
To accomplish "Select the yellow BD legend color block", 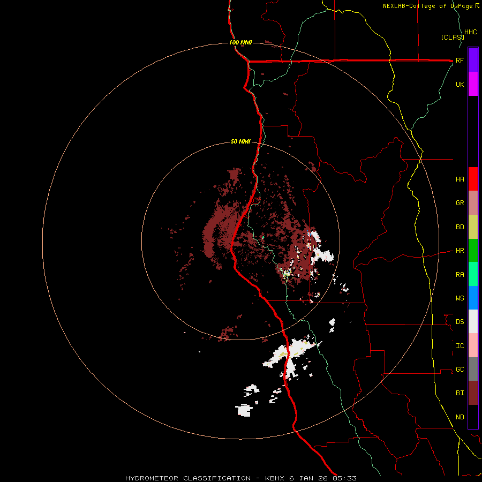I will coord(473,227).
